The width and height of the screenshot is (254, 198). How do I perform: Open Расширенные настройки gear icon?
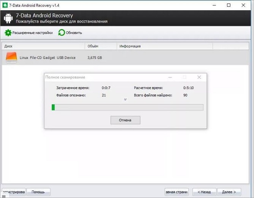tap(8, 33)
